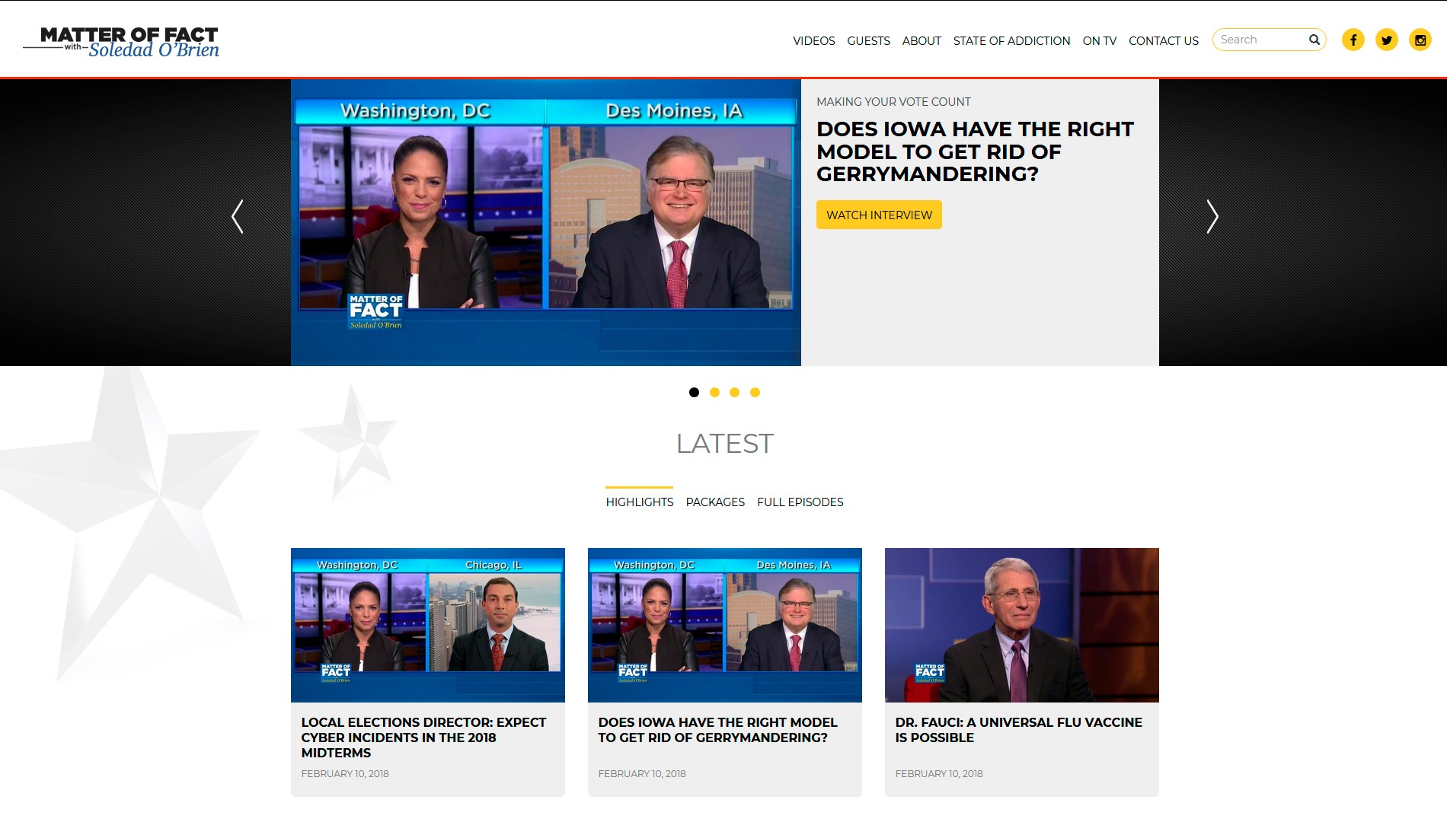
Task: Go to next carousel slide arrow
Action: click(1212, 217)
